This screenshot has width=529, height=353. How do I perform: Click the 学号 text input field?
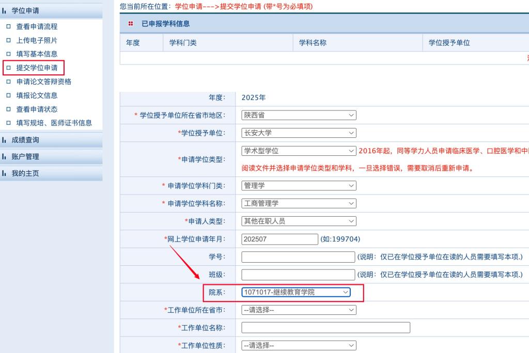tap(298, 256)
